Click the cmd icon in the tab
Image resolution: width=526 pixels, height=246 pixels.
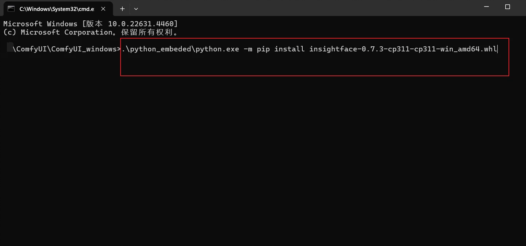[11, 9]
